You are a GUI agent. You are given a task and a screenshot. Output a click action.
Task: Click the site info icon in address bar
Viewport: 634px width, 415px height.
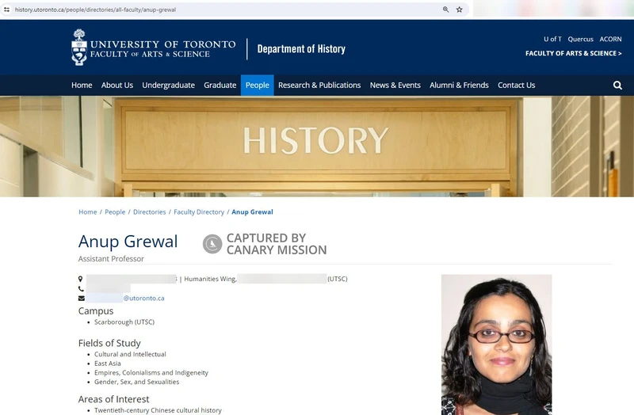coord(7,10)
